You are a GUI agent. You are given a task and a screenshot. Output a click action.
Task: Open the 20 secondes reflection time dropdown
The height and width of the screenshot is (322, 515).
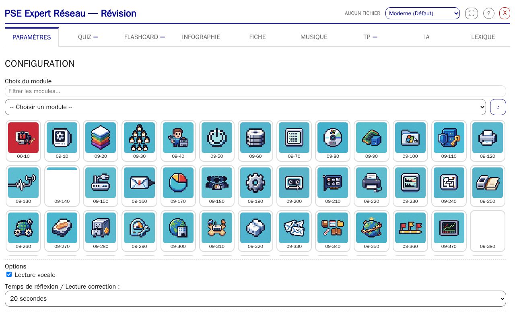[x=255, y=299]
